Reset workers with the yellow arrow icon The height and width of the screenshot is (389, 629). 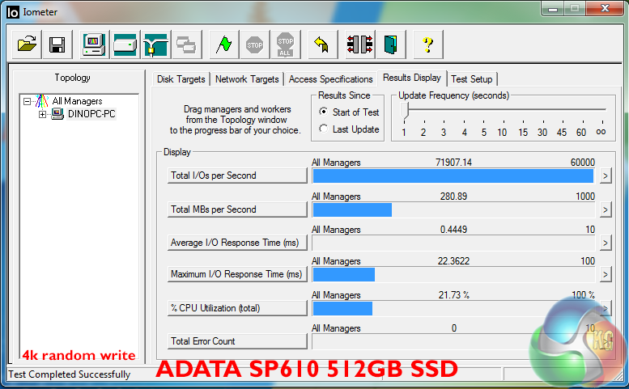[322, 44]
